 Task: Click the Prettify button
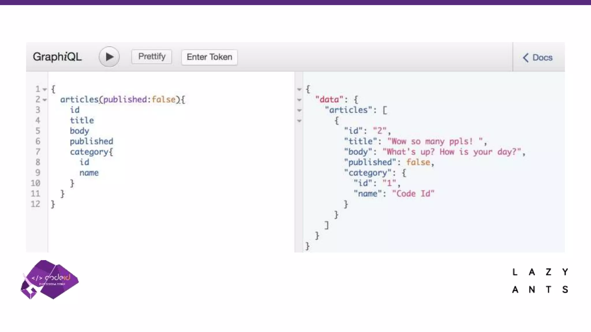point(152,56)
